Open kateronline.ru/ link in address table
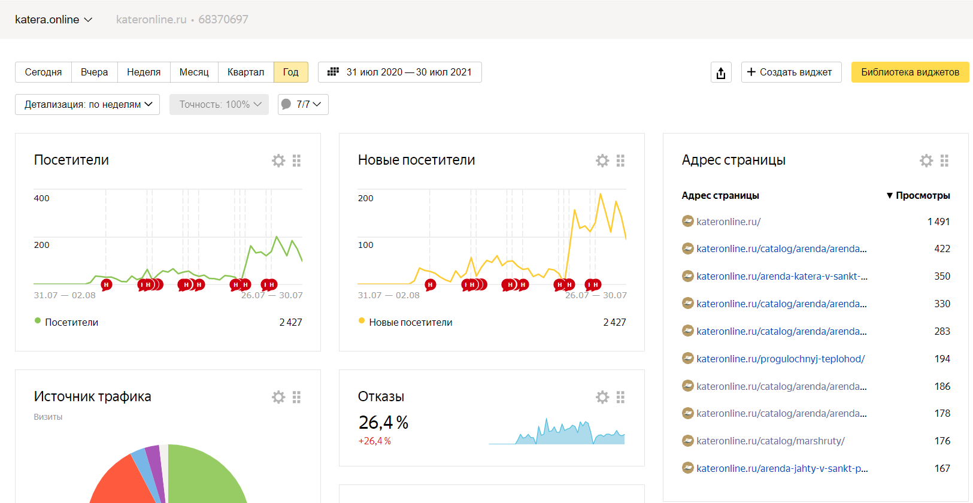Viewport: 973px width, 503px height. [728, 222]
